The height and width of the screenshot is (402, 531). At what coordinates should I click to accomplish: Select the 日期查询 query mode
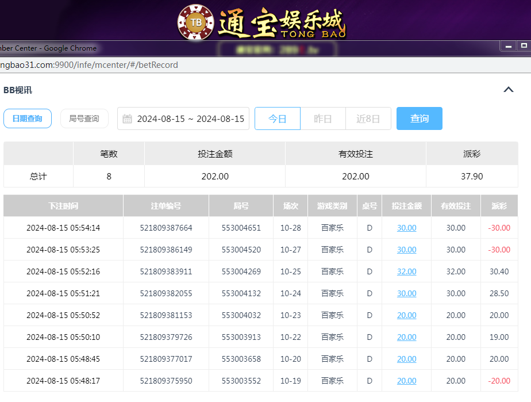click(x=28, y=118)
